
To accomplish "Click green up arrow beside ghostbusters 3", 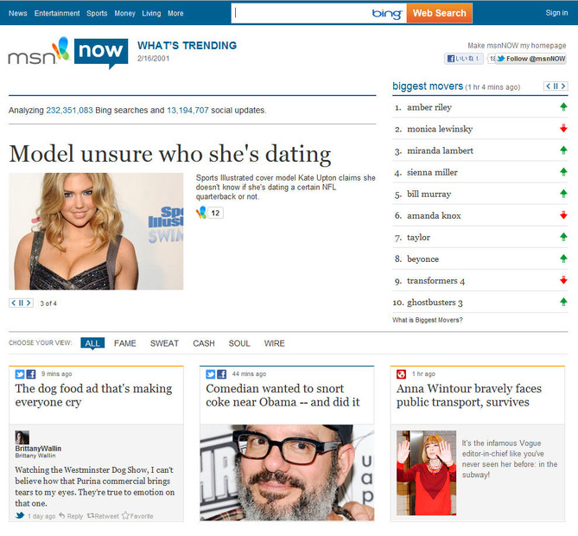I will click(x=563, y=302).
